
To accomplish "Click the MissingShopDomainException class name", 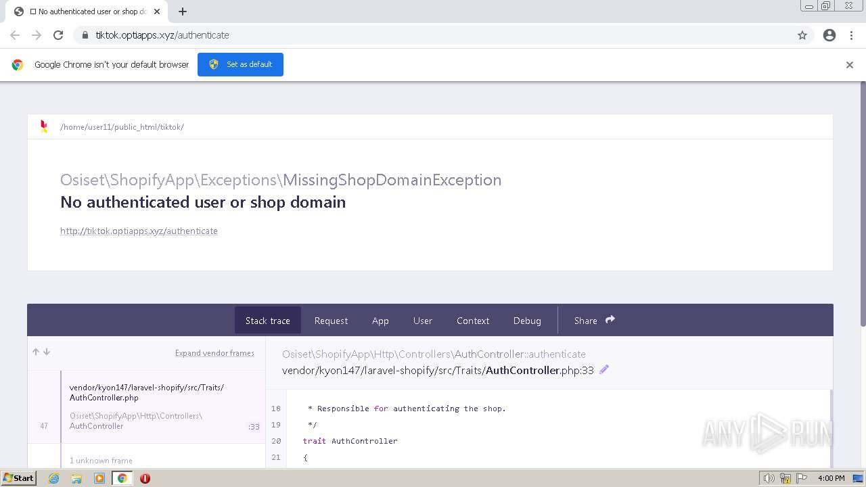I will coord(392,180).
